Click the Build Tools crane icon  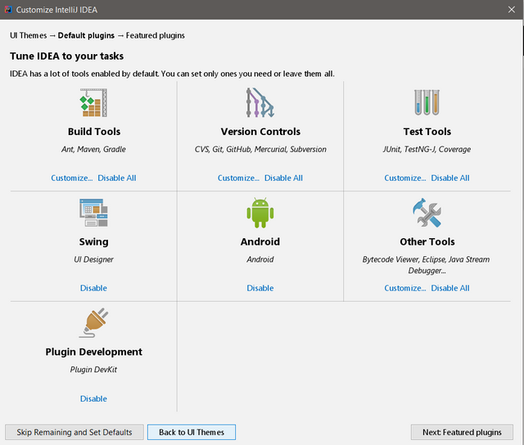(x=93, y=102)
